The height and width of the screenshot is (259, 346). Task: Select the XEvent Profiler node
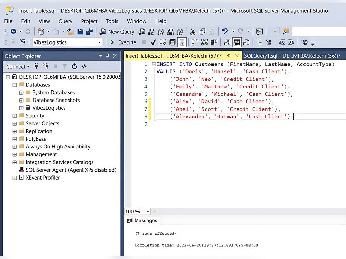[43, 178]
